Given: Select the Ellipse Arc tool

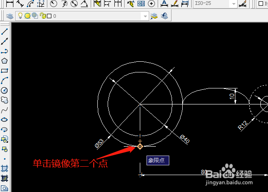Looking at the screenshot, I should tap(4, 130).
